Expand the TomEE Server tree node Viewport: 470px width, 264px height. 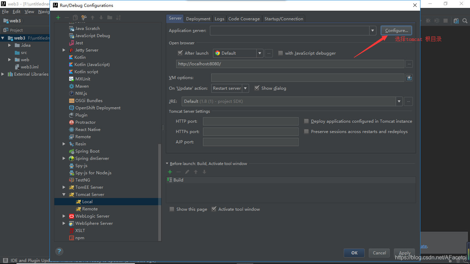point(64,187)
